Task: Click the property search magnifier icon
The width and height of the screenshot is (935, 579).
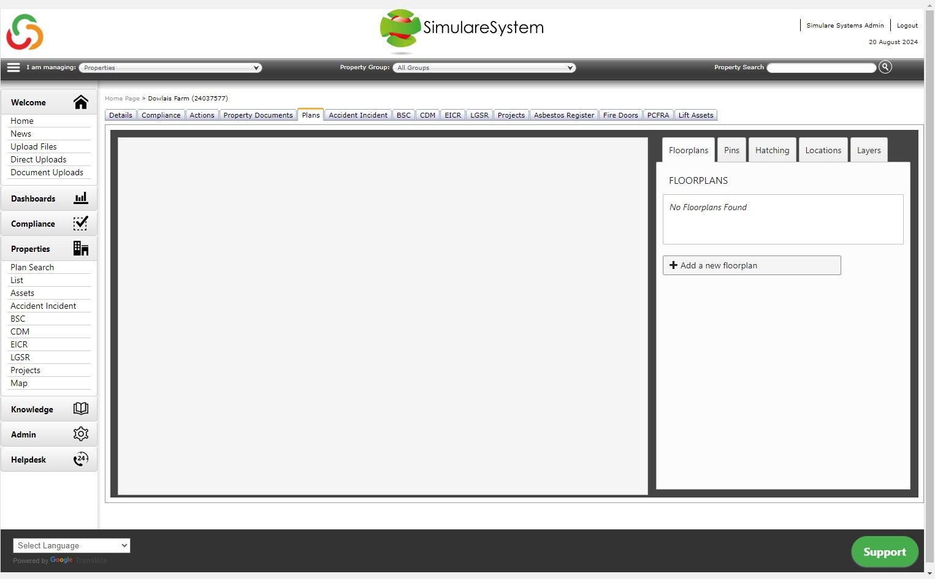Action: click(885, 67)
